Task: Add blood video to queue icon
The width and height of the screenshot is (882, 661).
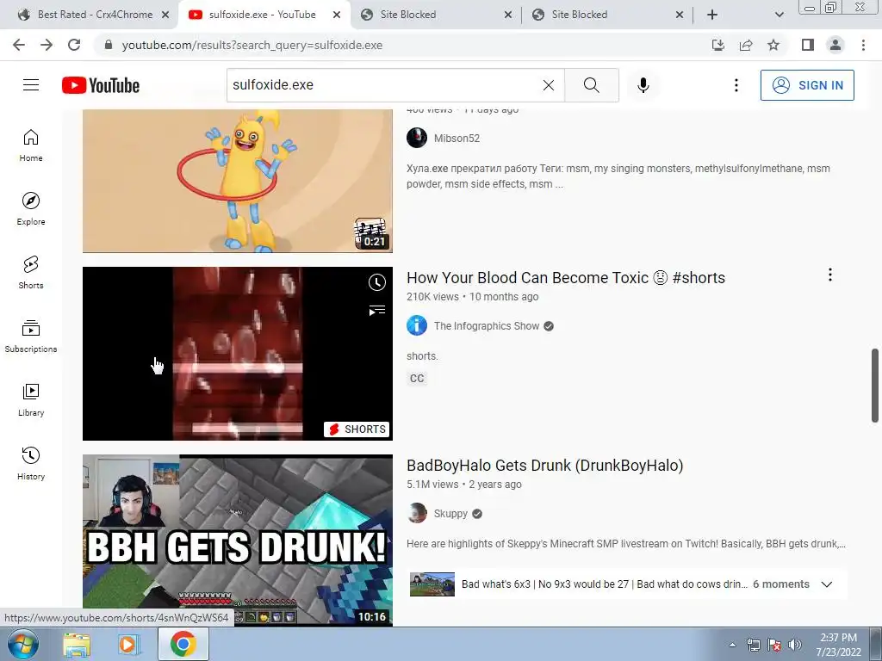Action: 377,310
